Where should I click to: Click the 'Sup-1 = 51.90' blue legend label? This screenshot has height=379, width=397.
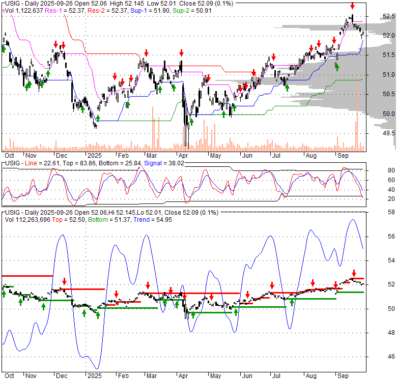[x=150, y=11]
